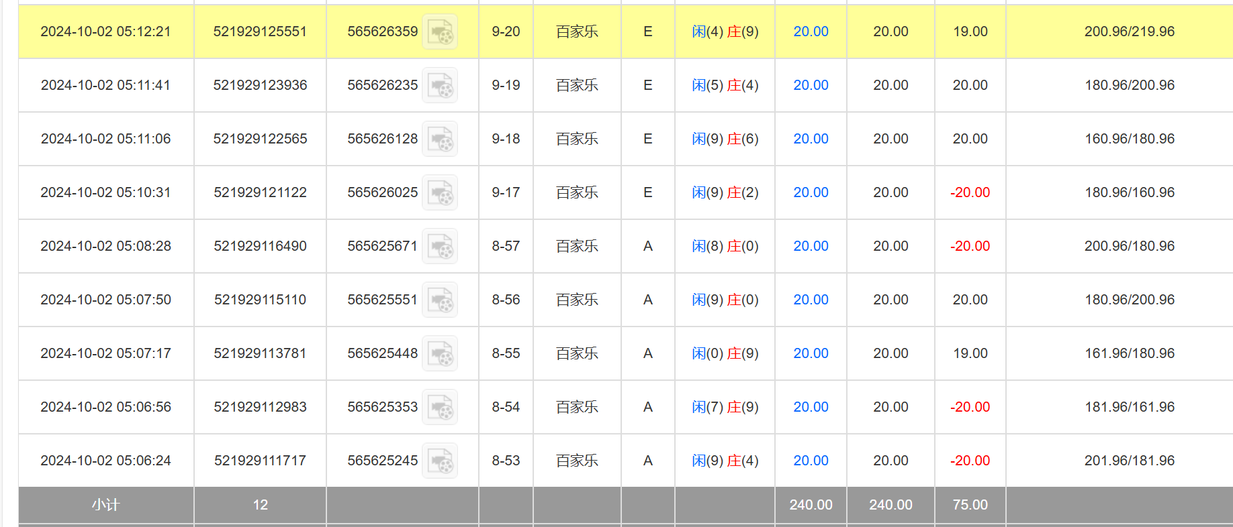Screen dimensions: 1233x527
Task: Click blue 20.00 amount in row 8-57
Action: (811, 246)
